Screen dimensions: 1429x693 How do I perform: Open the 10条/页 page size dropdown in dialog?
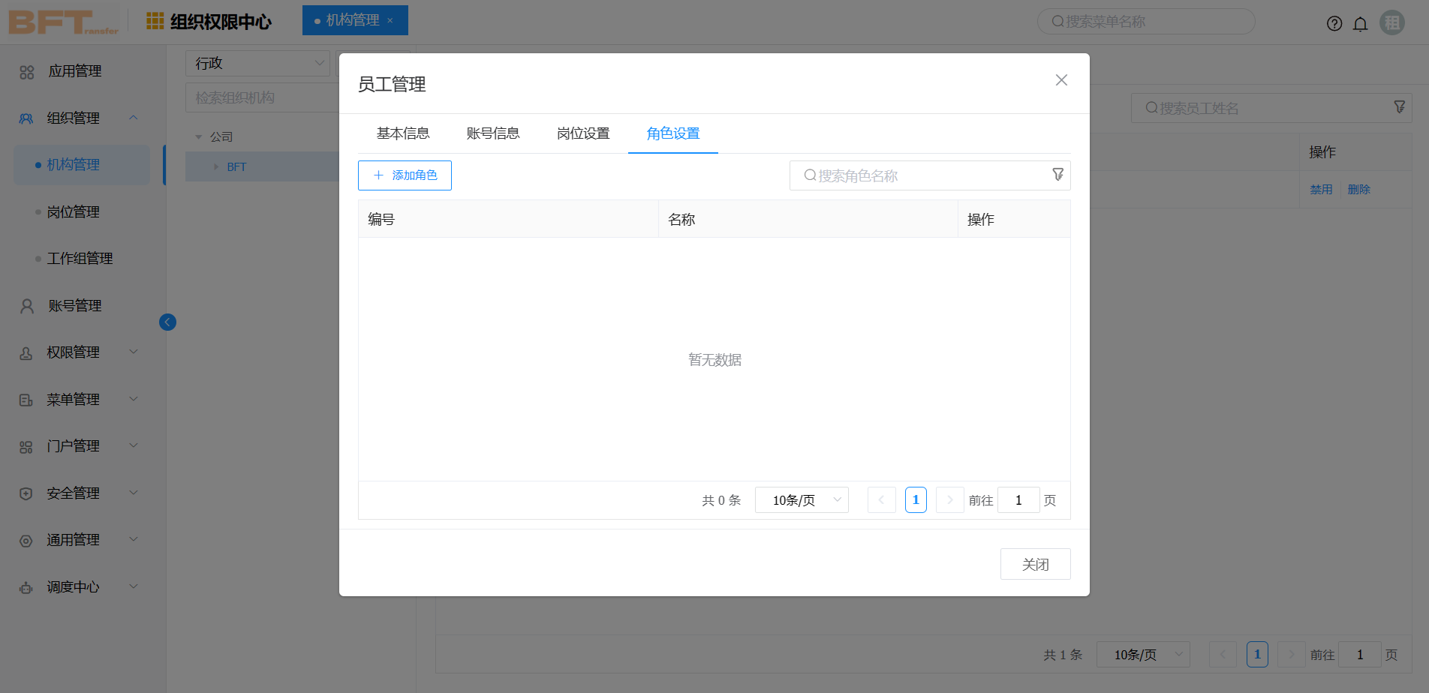[801, 500]
